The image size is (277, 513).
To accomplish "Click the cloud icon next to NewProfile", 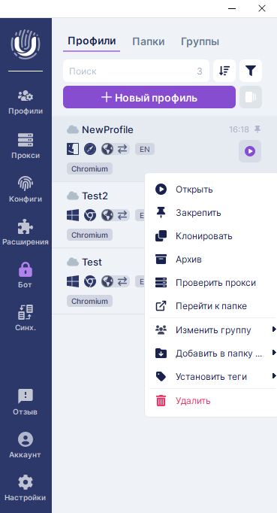I will tap(73, 130).
